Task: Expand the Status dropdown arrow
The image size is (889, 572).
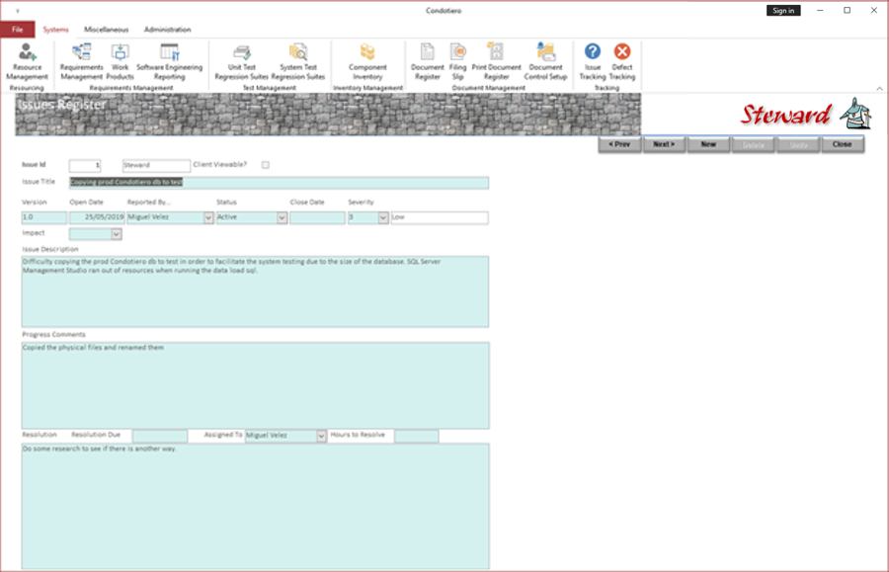Action: (x=282, y=217)
